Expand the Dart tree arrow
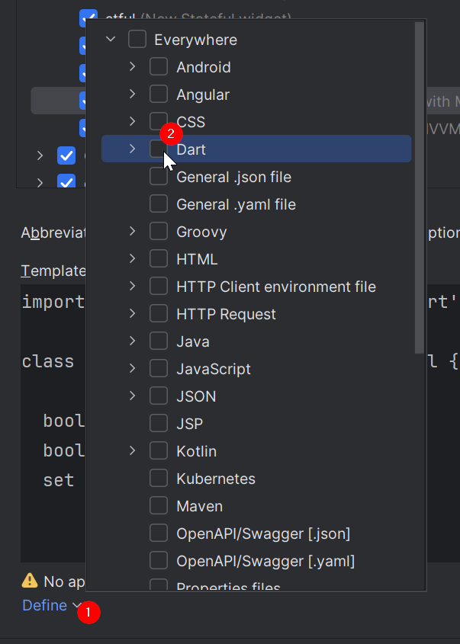Screen dimensions: 460x644 pyautogui.click(x=132, y=149)
